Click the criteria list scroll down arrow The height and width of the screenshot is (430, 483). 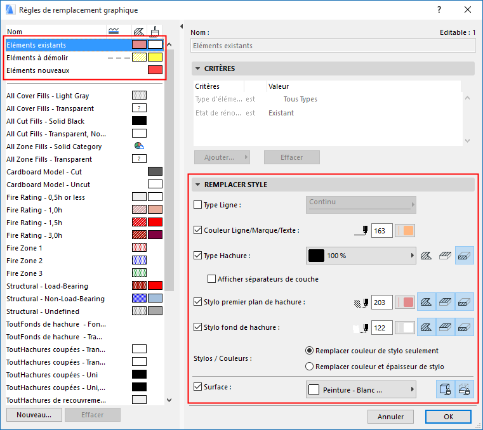[x=467, y=141]
